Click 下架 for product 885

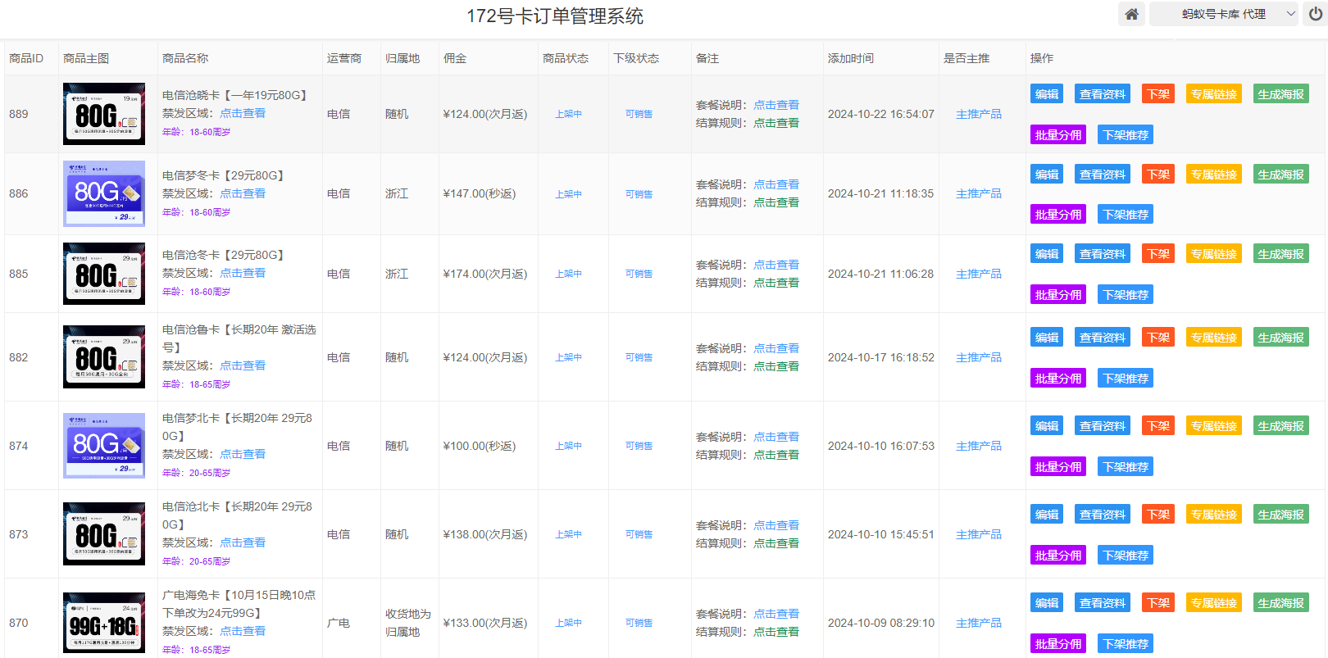[1158, 254]
